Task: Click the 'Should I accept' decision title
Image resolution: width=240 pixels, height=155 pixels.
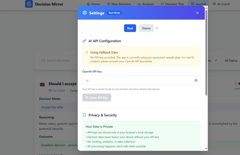Action: pos(63,84)
